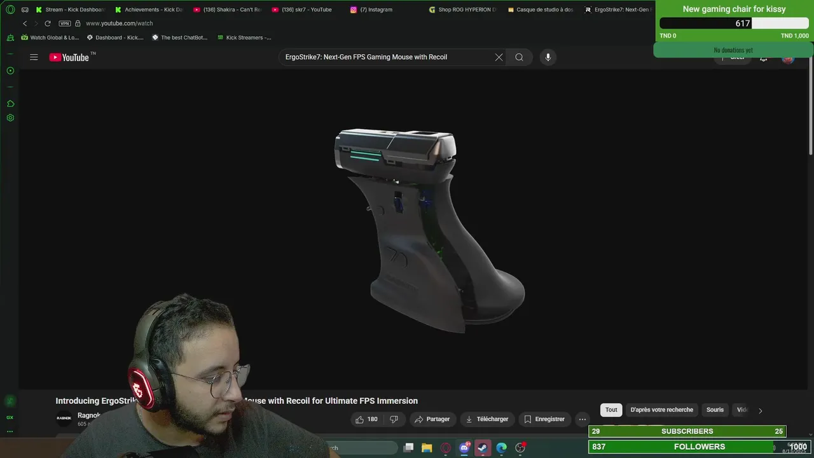
Task: Toggle the VPN badge in address bar
Action: click(64, 24)
